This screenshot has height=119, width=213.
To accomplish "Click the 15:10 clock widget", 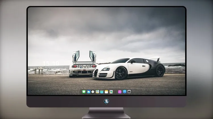I will [x=51, y=63].
